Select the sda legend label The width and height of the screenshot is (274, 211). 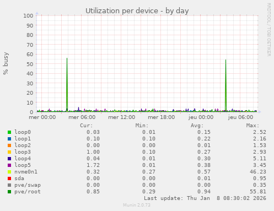coord(19,178)
